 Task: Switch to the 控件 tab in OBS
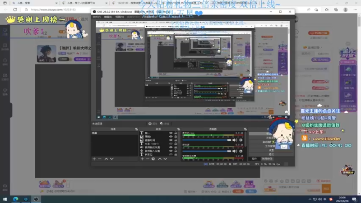coord(254,159)
